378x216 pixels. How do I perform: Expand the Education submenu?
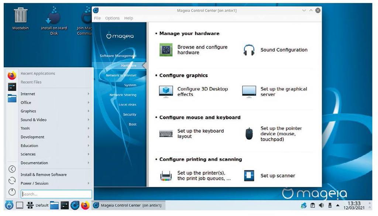[56, 146]
